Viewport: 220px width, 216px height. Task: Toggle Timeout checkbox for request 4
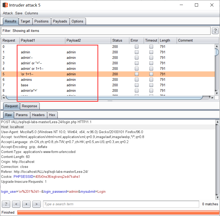pos(151,69)
